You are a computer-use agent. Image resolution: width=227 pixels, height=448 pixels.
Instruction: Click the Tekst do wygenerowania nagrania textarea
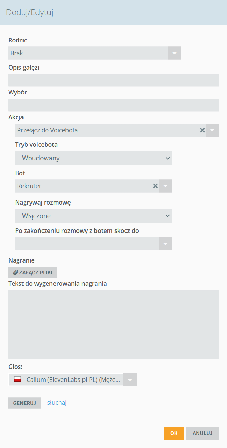[113, 324]
